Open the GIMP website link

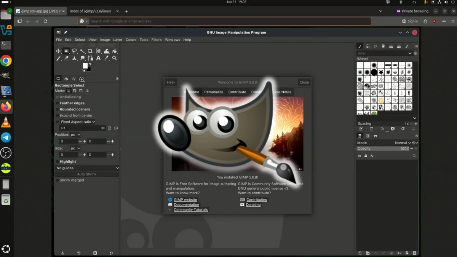(185, 200)
